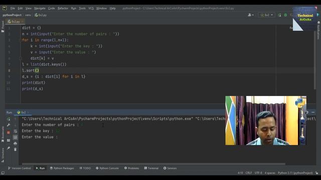Open run configuration wrench icon
The height and width of the screenshot is (180, 321).
coord(9,125)
